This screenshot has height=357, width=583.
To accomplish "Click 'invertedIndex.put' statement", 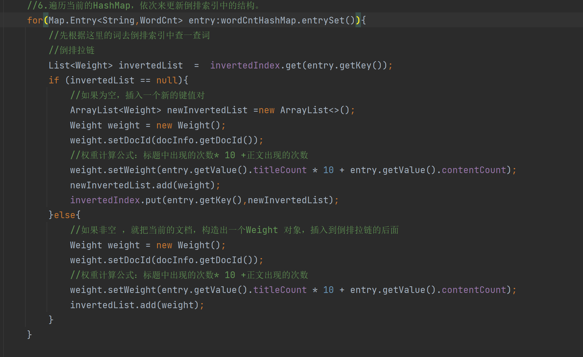I will pos(204,200).
